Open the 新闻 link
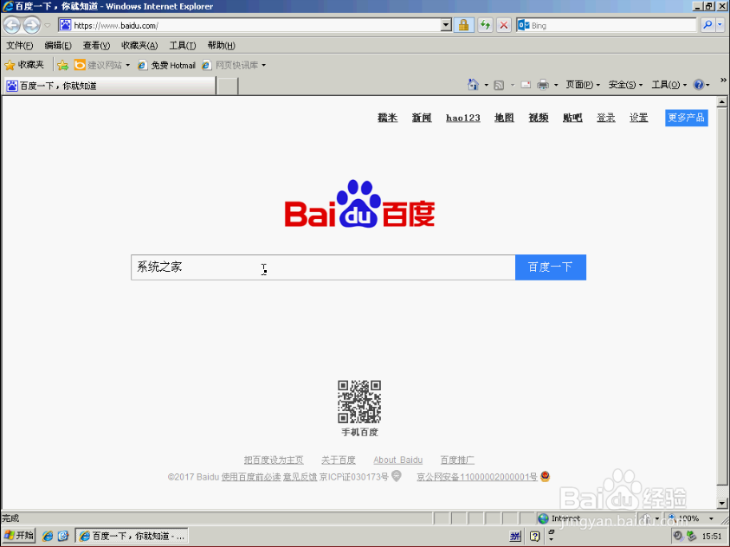 (x=422, y=118)
